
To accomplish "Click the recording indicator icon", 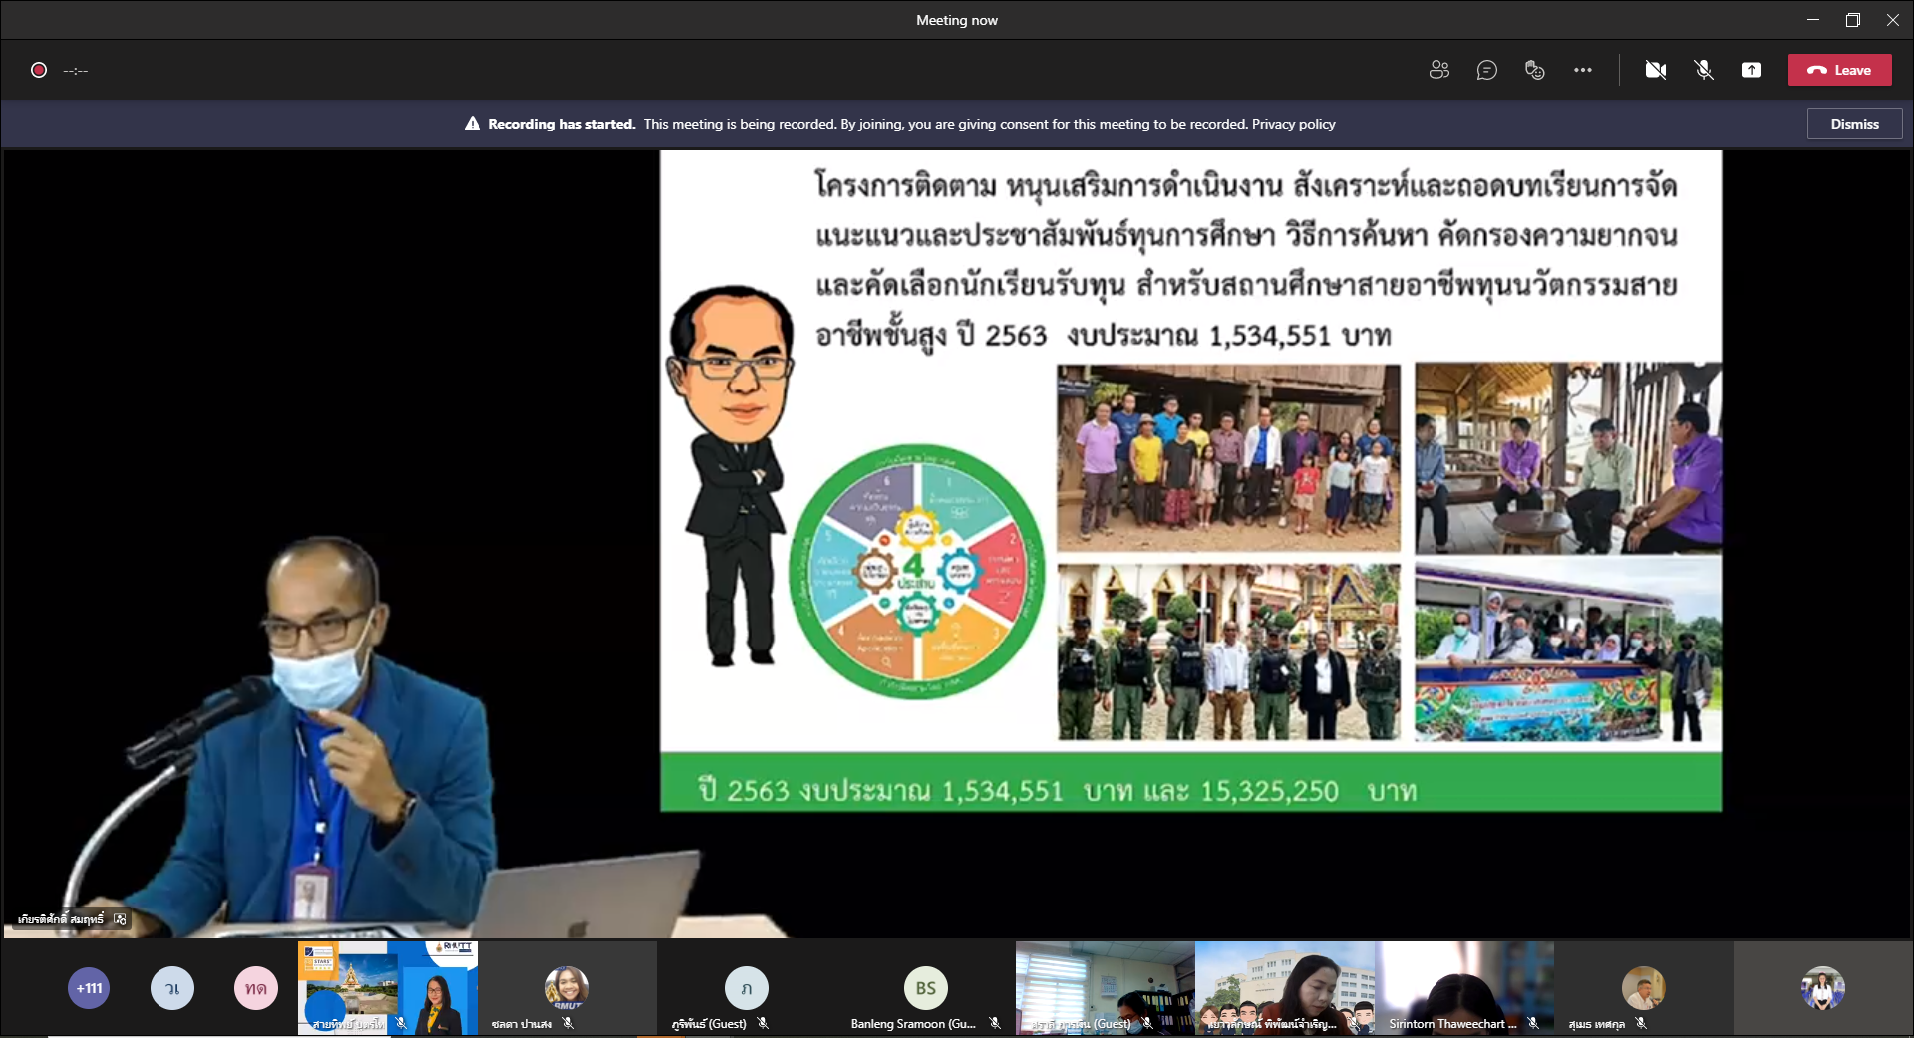I will [39, 70].
